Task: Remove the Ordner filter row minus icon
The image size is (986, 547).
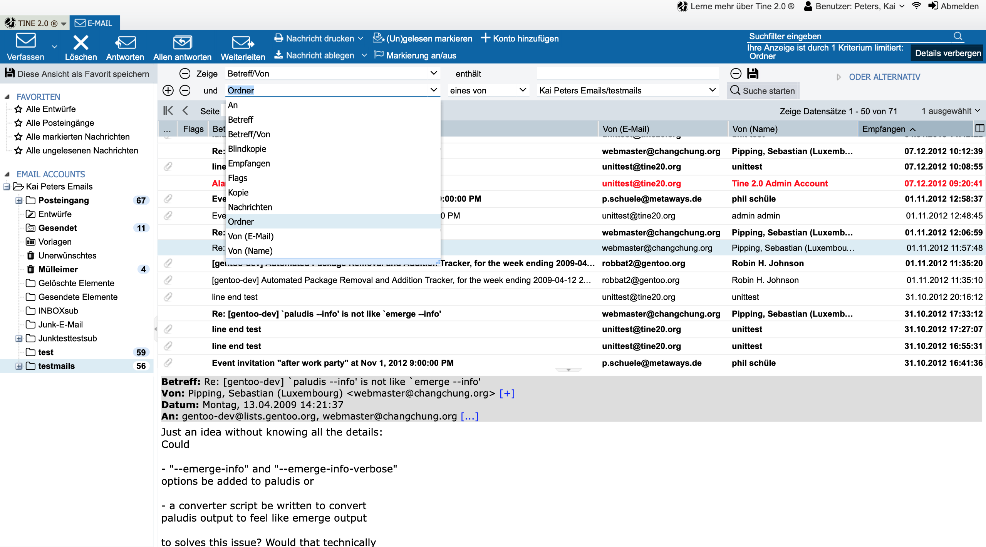Action: (x=185, y=90)
